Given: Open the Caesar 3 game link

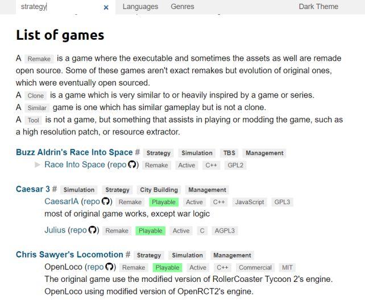Looking at the screenshot, I should 33,189.
